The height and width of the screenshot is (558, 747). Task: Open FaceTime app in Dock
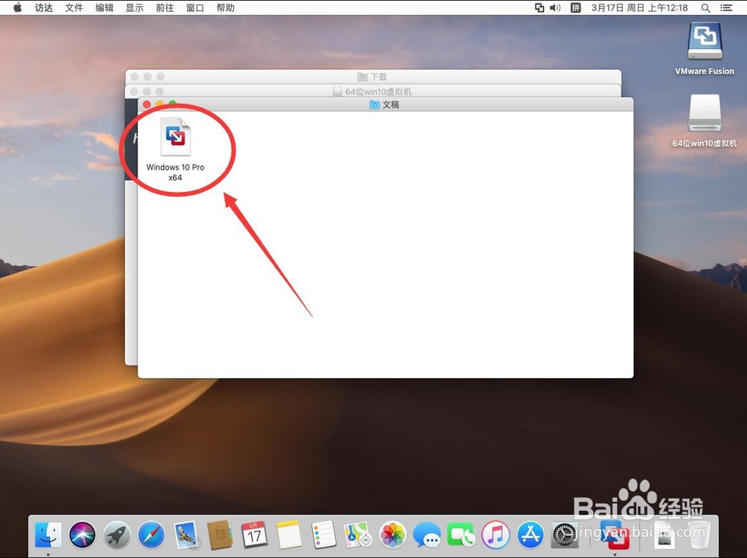[x=461, y=535]
